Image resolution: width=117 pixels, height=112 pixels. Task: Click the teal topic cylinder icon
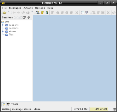click(x=47, y=13)
